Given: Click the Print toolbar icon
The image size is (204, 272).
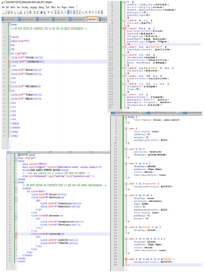Looking at the screenshot, I should point(20,12).
